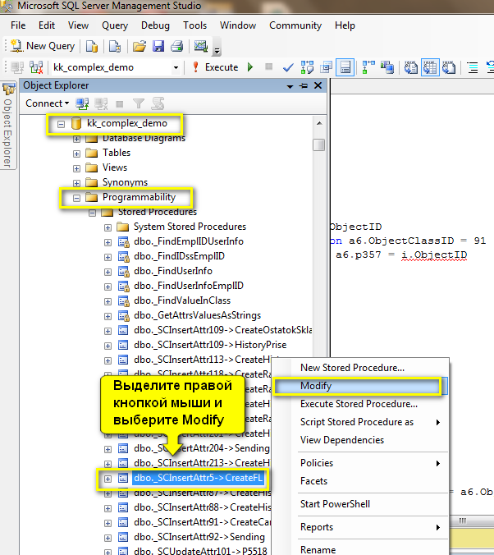Open the kk_complex_demo database combo box
494x555 pixels.
click(x=116, y=67)
